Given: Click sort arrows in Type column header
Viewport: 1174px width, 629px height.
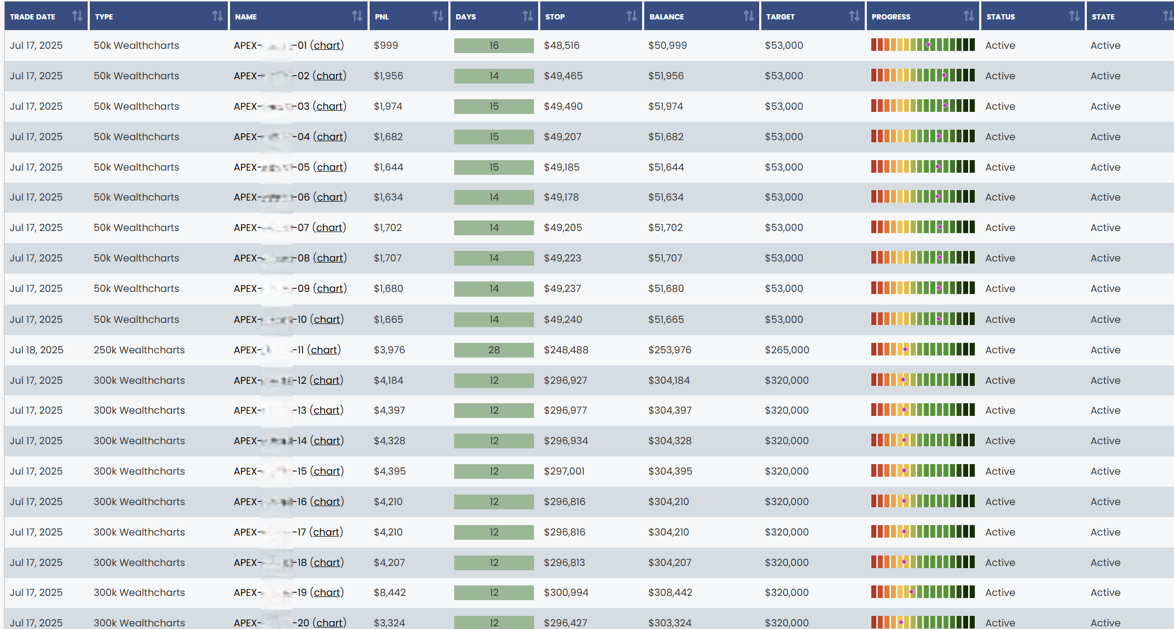Looking at the screenshot, I should tap(217, 16).
